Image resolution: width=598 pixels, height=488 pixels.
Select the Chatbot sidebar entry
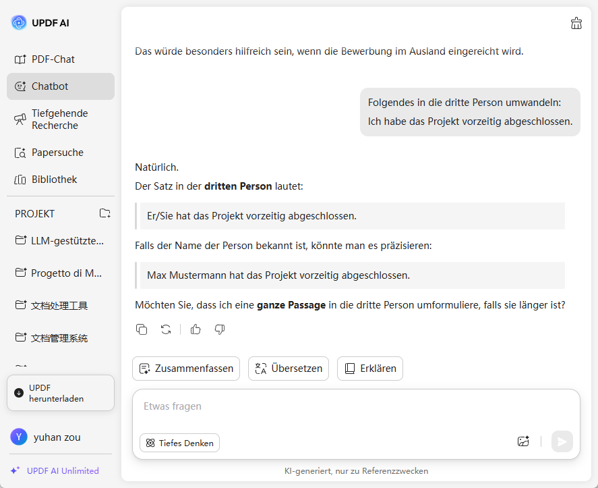click(61, 86)
